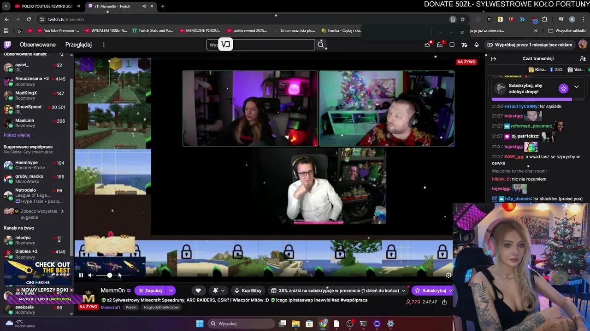
Task: Toggle the follow heart button
Action: pos(198,291)
